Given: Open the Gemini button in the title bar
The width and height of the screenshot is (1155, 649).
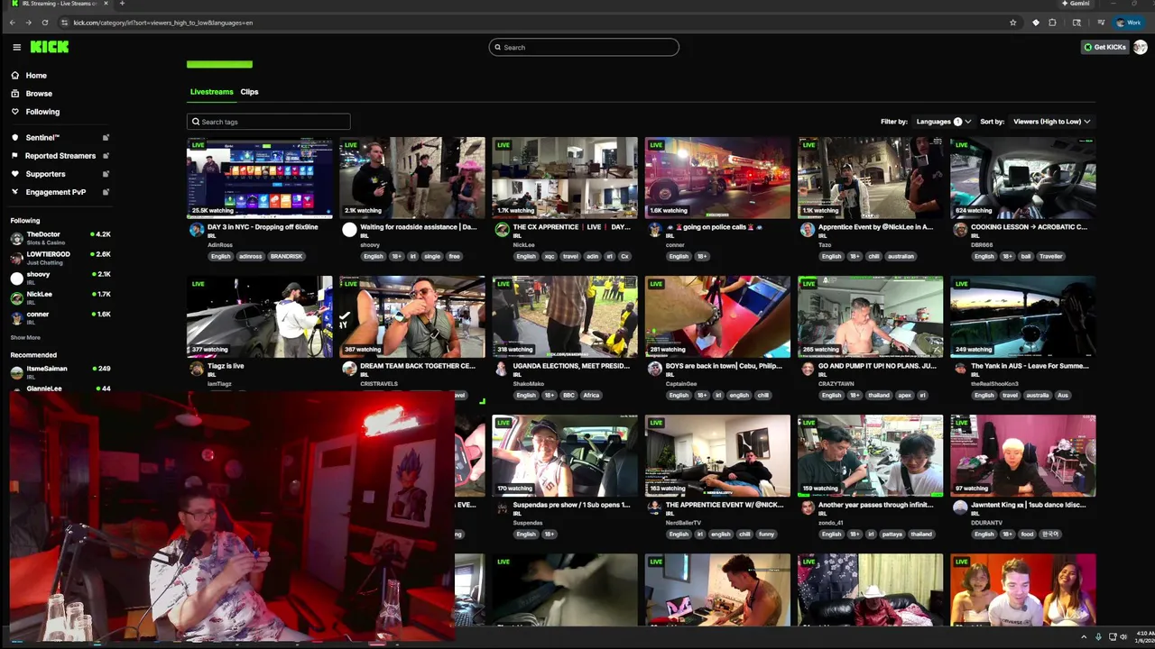Looking at the screenshot, I should pos(1076,4).
